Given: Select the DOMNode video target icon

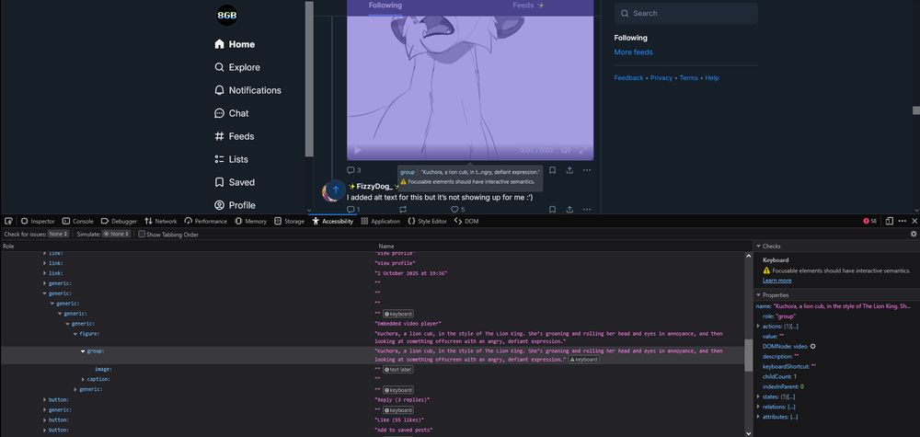Looking at the screenshot, I should (812, 346).
